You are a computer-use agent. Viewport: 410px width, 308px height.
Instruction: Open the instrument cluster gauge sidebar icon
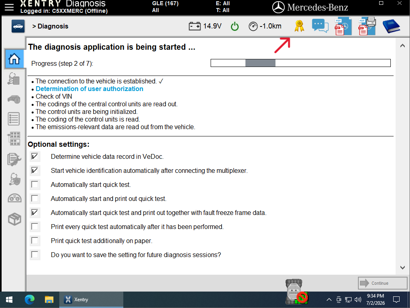15,198
